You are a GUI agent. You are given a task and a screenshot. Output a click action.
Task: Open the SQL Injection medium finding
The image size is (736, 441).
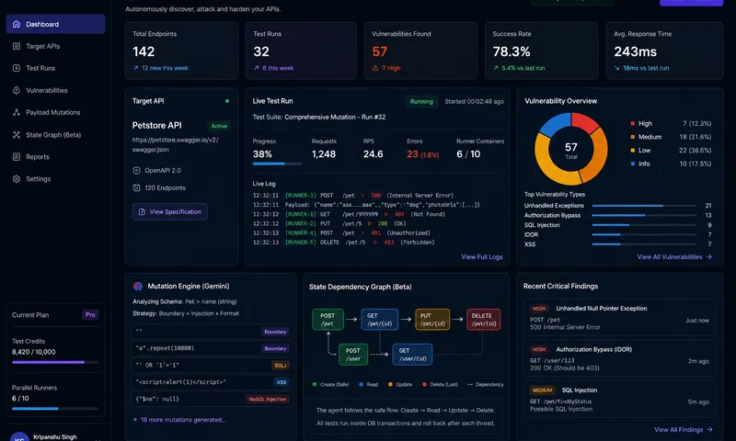coord(619,400)
